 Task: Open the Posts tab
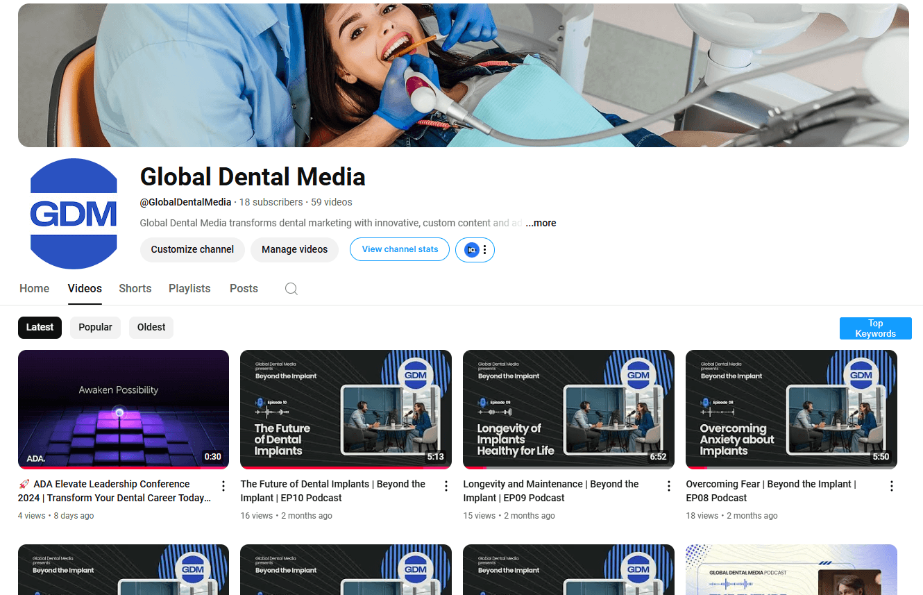[x=244, y=289]
